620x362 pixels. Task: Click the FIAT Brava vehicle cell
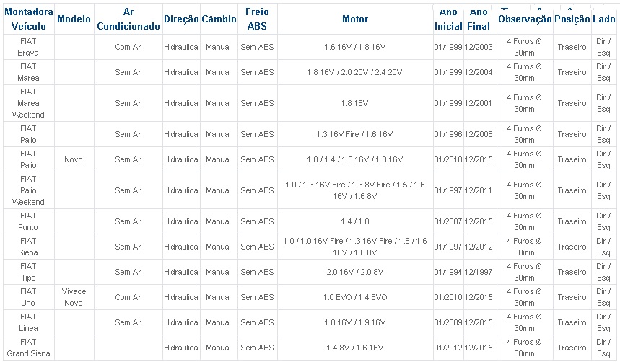(x=28, y=47)
